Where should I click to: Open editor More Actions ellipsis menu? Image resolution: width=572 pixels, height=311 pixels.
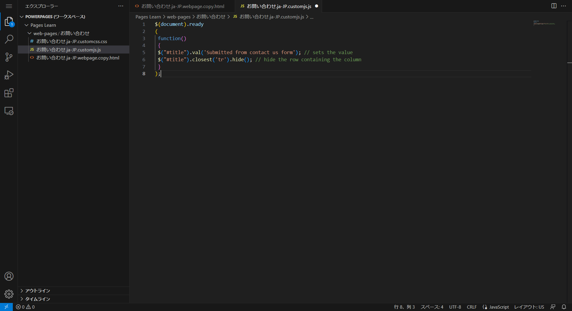563,6
